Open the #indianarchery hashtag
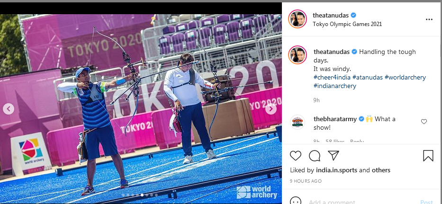 point(335,86)
